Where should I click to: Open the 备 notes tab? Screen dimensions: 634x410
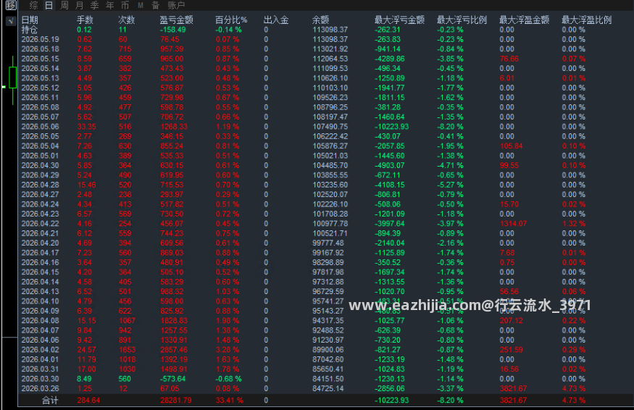pyautogui.click(x=155, y=5)
